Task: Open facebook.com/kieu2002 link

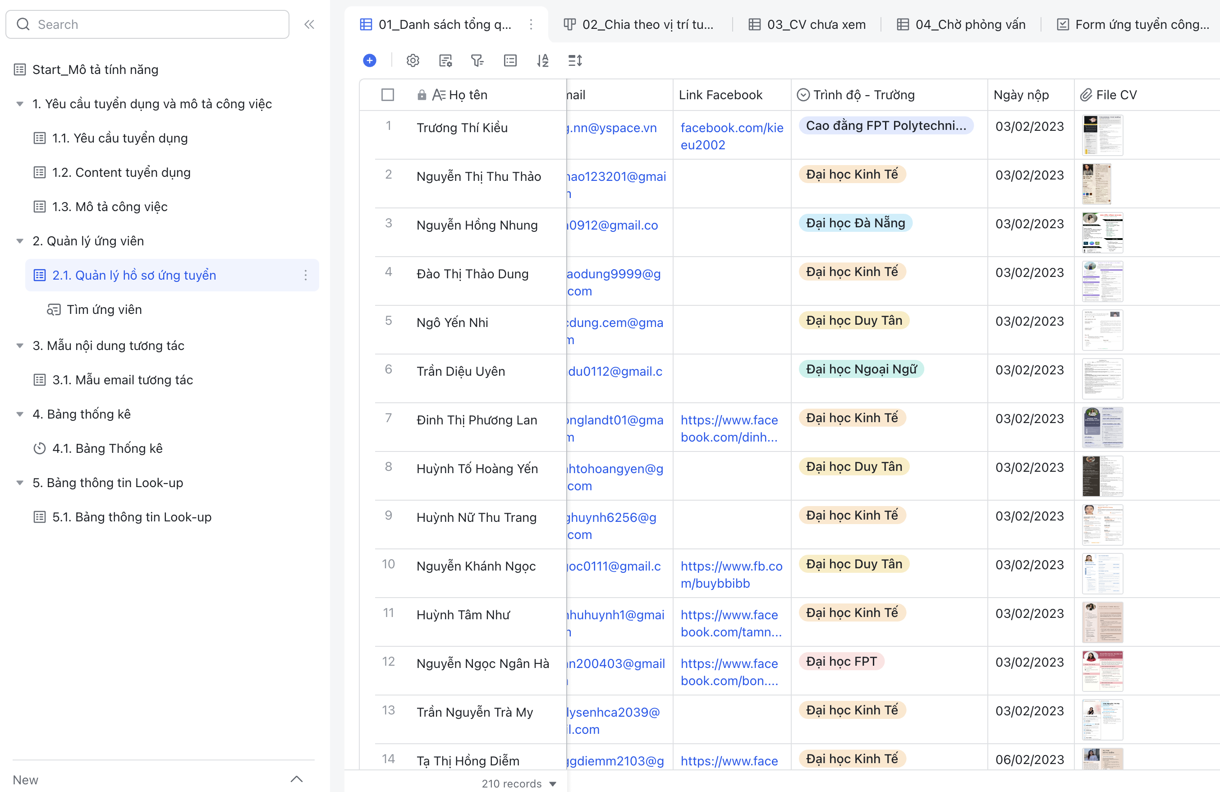Action: tap(731, 136)
